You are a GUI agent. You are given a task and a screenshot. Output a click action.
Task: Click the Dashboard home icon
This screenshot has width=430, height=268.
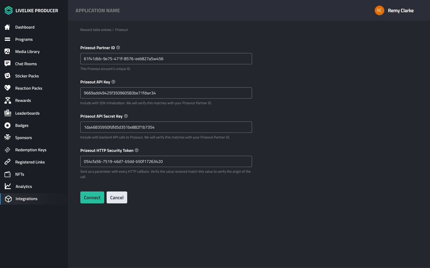pyautogui.click(x=7, y=27)
